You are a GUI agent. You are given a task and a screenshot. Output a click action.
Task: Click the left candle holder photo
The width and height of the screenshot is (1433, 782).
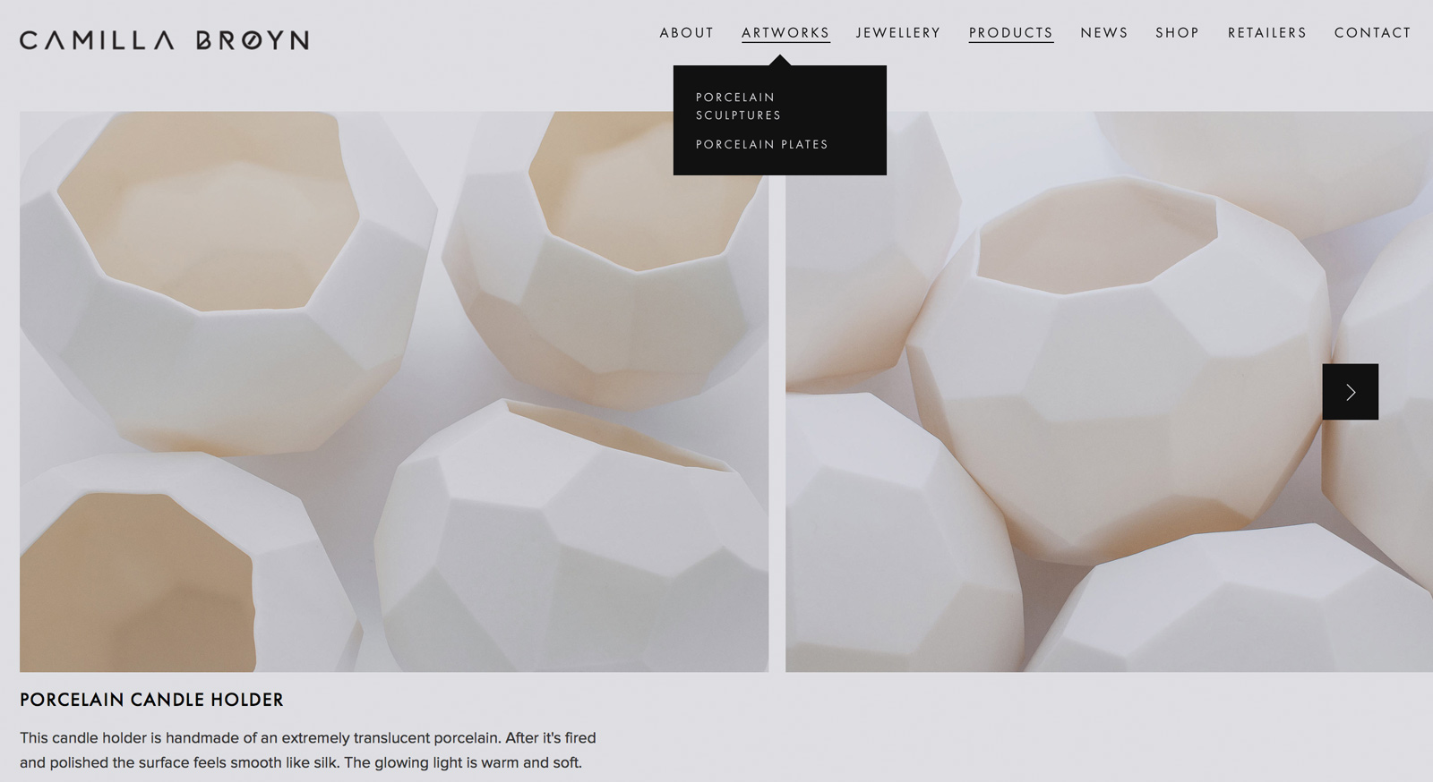coord(394,391)
